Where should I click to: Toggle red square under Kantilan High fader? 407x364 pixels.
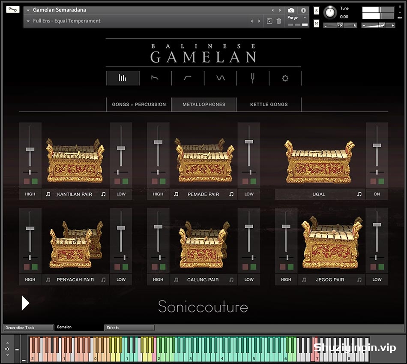(27, 181)
